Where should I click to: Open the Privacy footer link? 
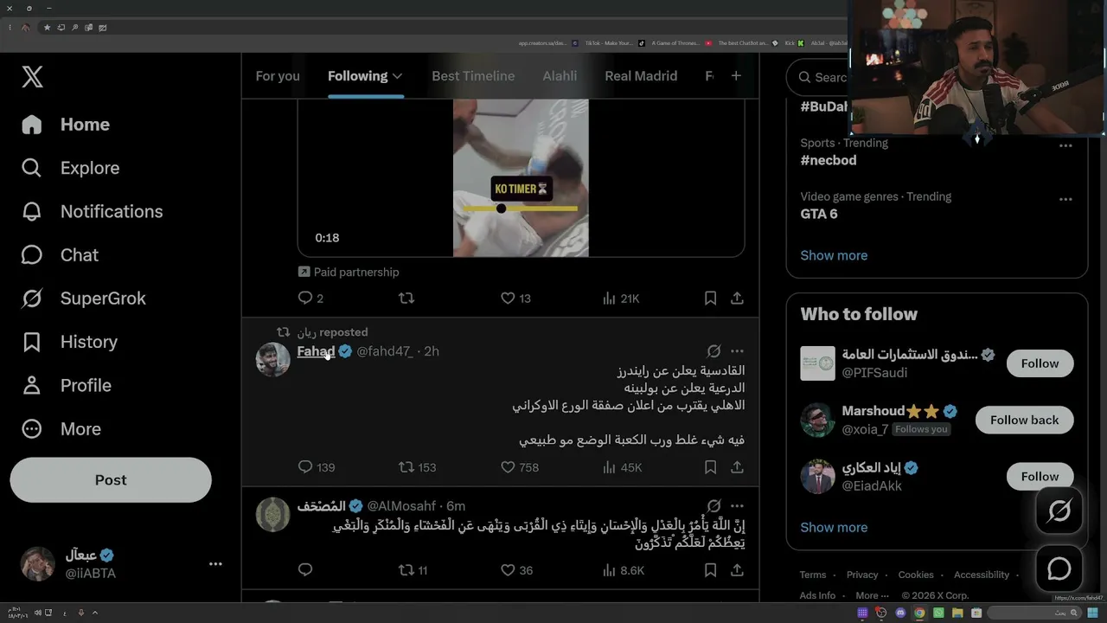pyautogui.click(x=862, y=575)
